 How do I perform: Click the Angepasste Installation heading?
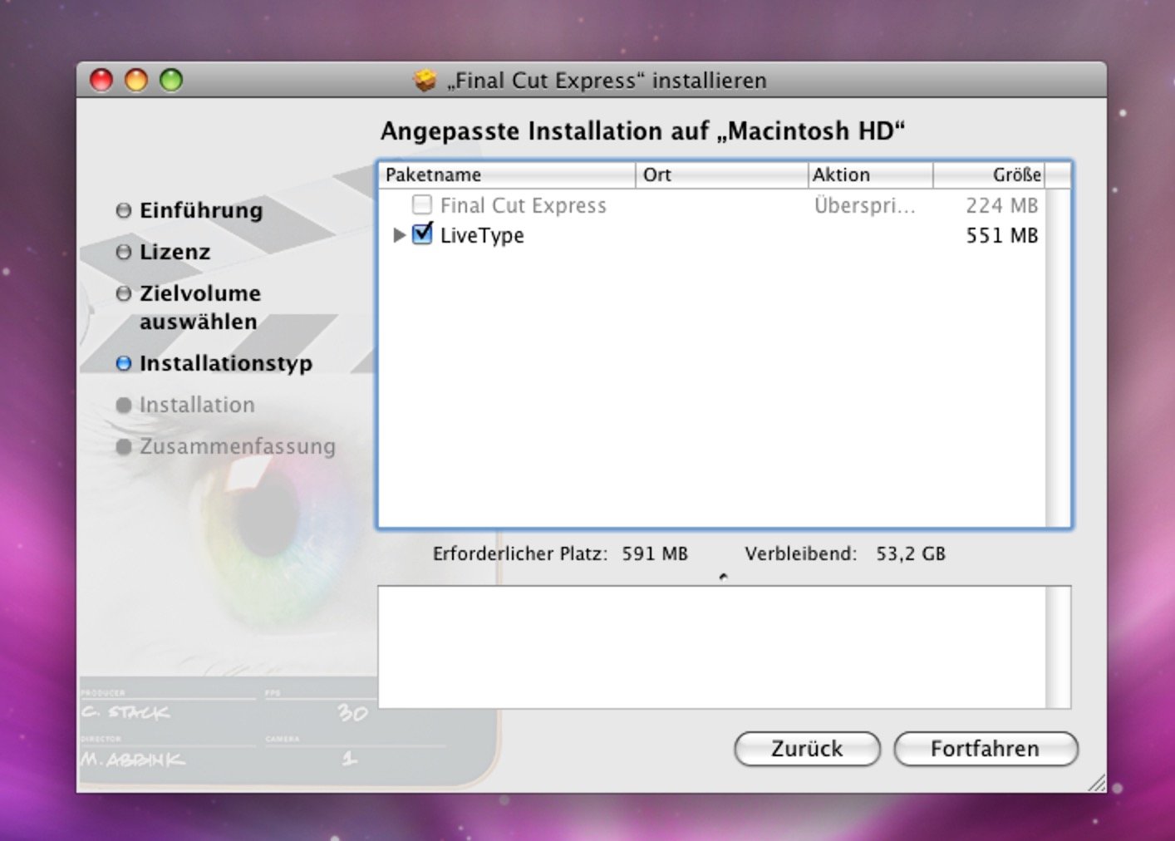[642, 131]
